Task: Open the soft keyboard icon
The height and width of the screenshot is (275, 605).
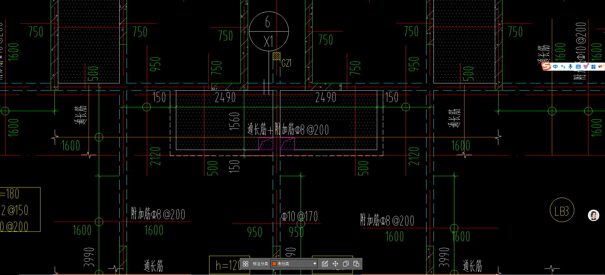Action: click(578, 67)
